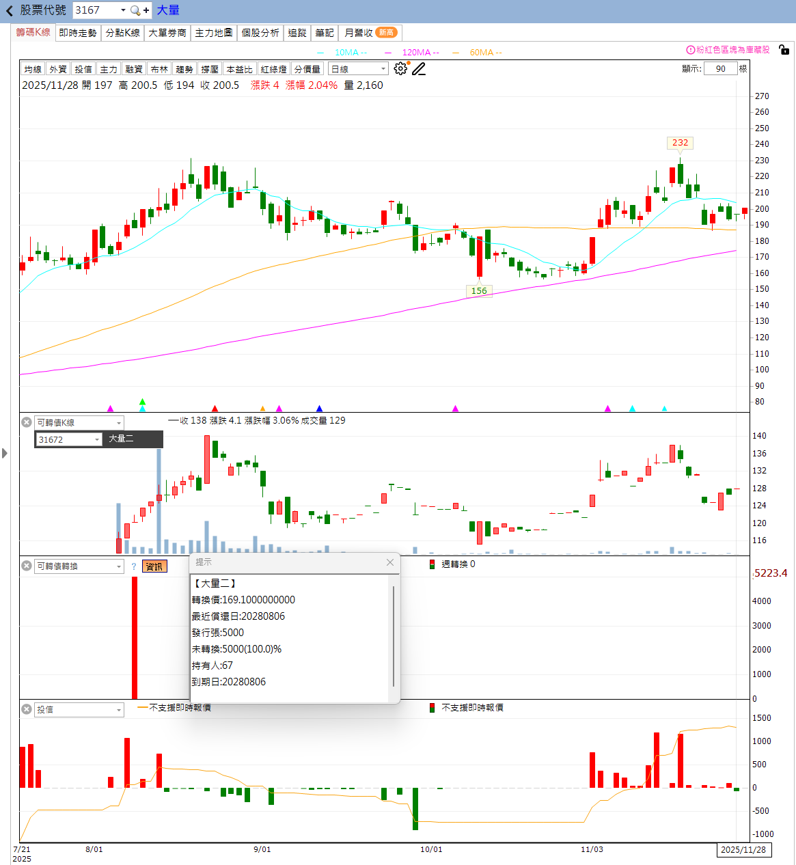Image resolution: width=796 pixels, height=865 pixels.
Task: Click the back arrow beside 股票代號
Action: click(x=10, y=10)
